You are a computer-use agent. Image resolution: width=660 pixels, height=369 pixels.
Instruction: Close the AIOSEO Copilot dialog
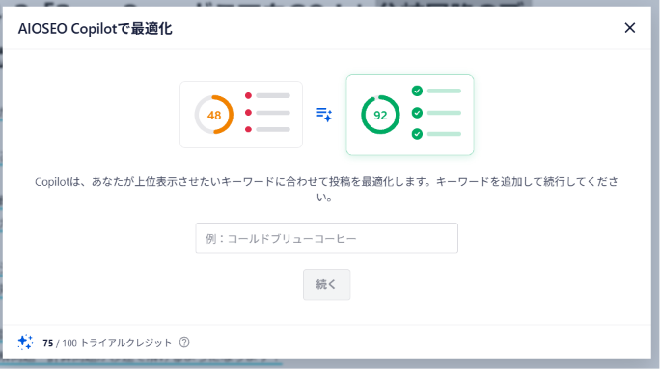point(630,28)
